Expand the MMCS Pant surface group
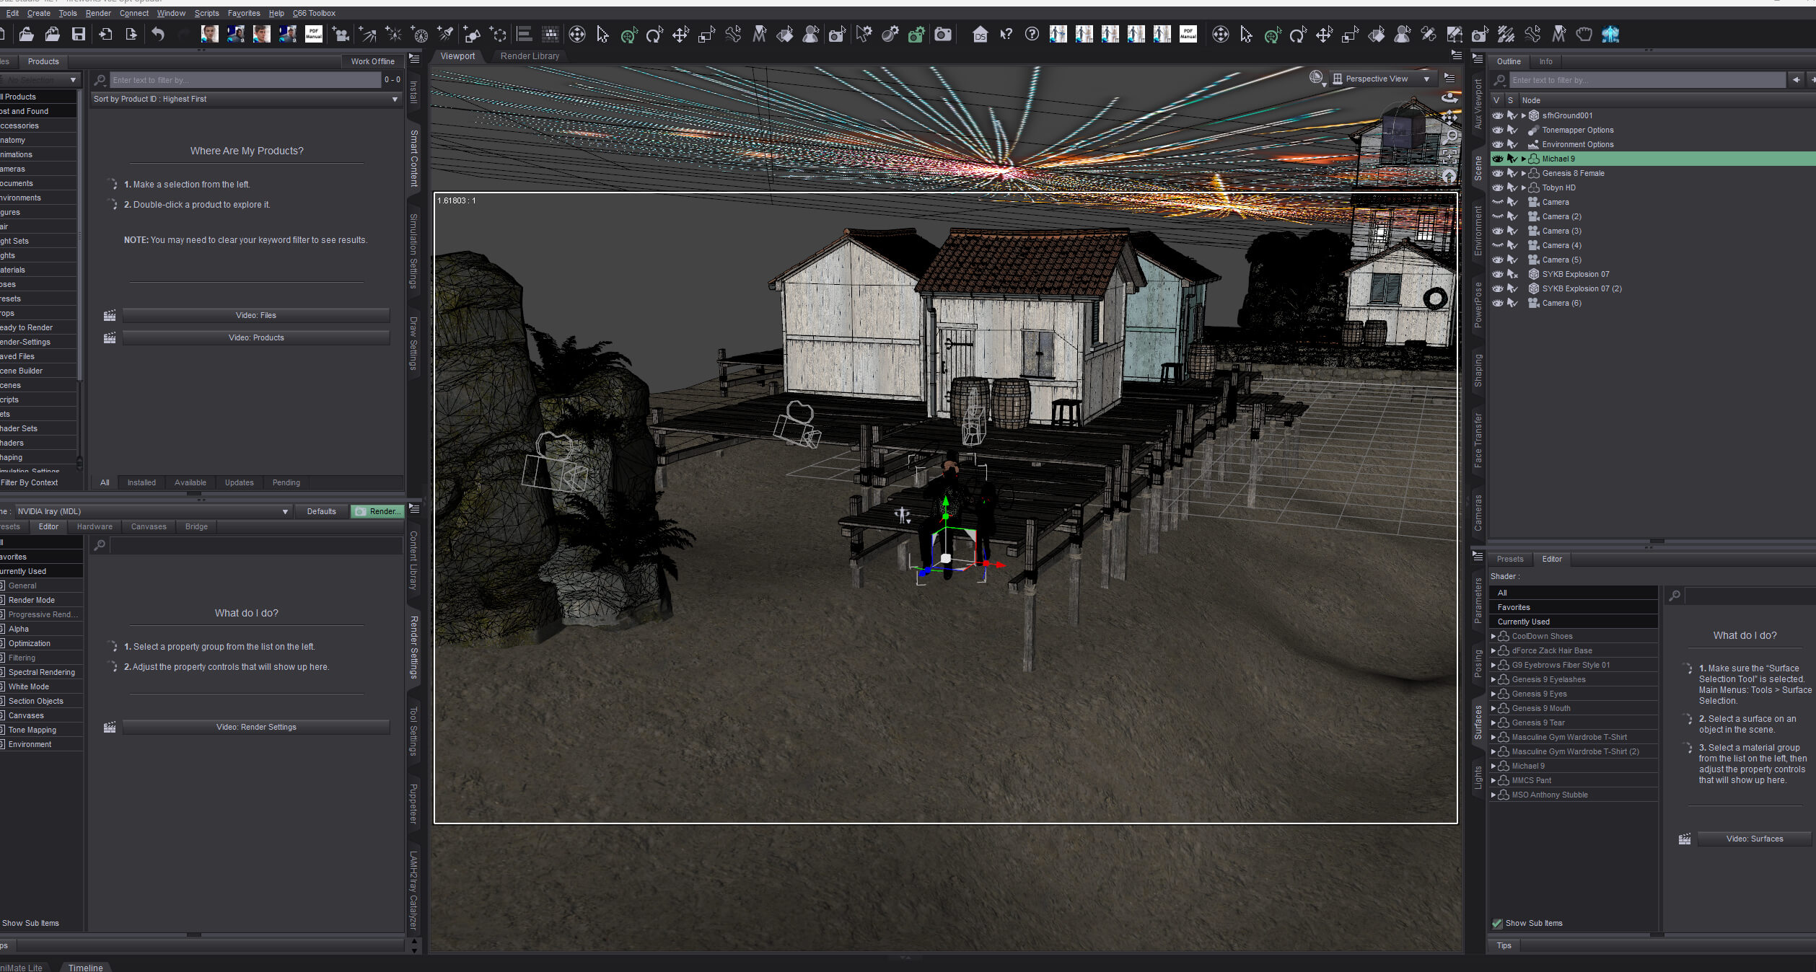 (x=1493, y=780)
